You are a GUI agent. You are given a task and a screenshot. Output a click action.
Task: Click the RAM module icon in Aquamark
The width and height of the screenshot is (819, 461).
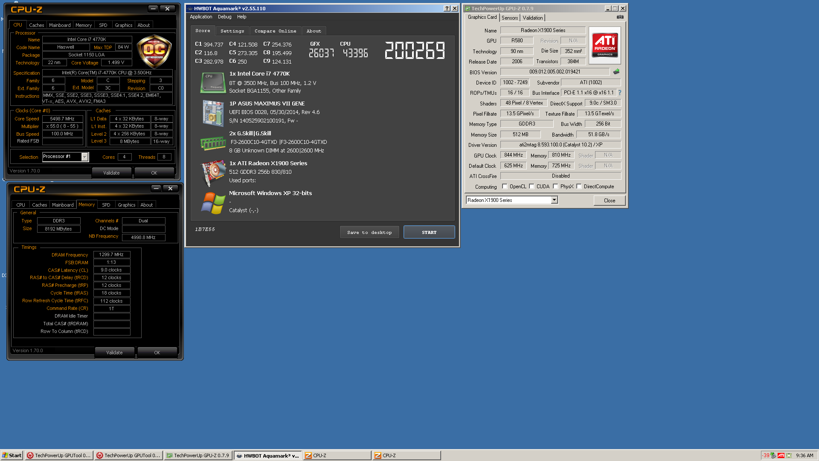(x=213, y=143)
